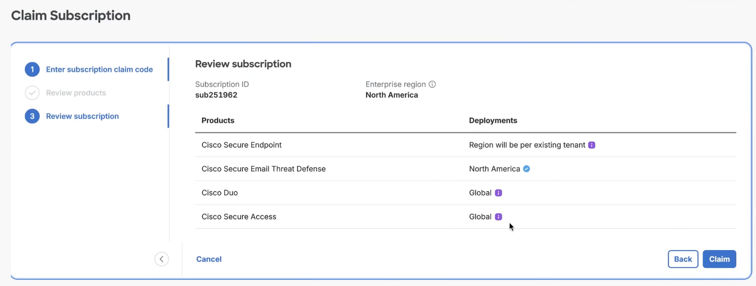Click the Review subscription heading

pos(243,64)
